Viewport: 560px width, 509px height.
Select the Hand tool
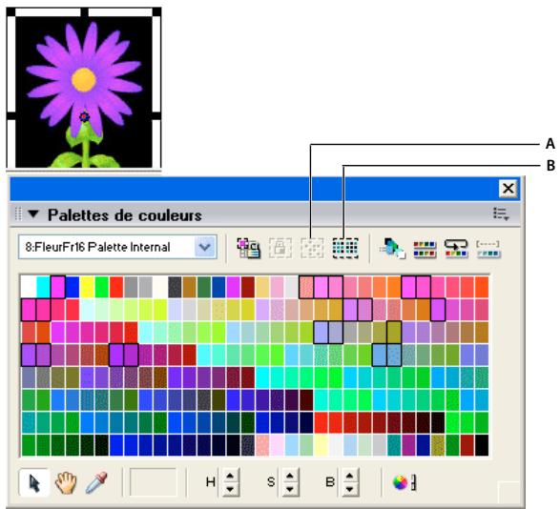66,483
